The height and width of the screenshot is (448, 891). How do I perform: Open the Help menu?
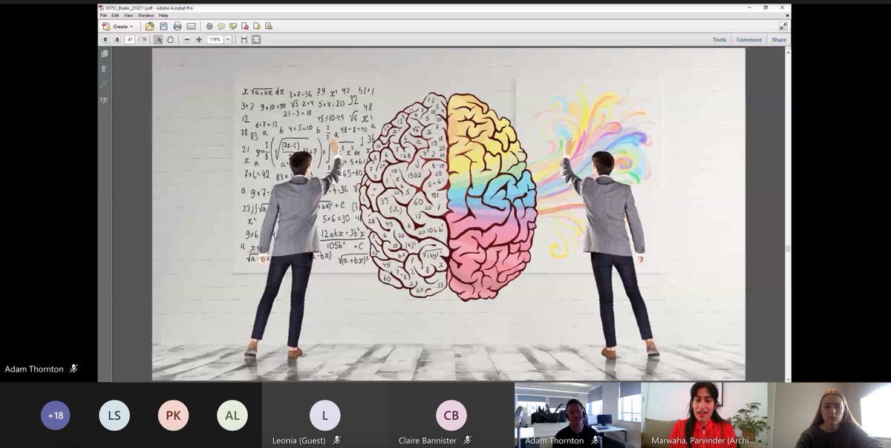(163, 15)
